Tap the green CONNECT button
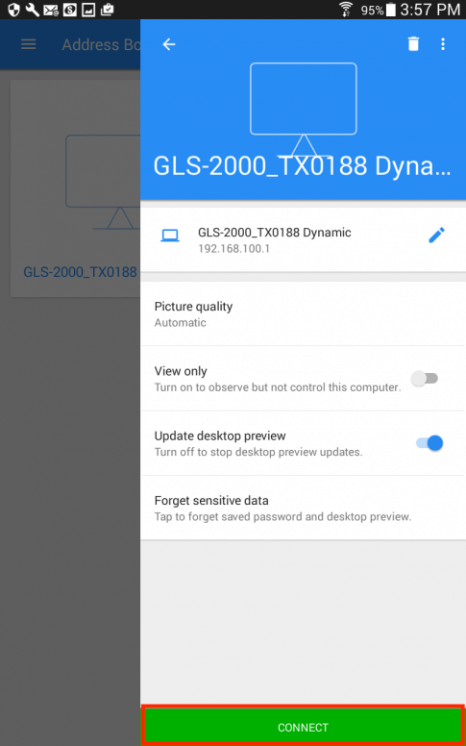This screenshot has width=466, height=746. point(303,727)
